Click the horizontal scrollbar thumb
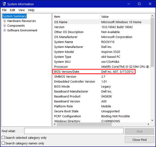 tap(84, 124)
